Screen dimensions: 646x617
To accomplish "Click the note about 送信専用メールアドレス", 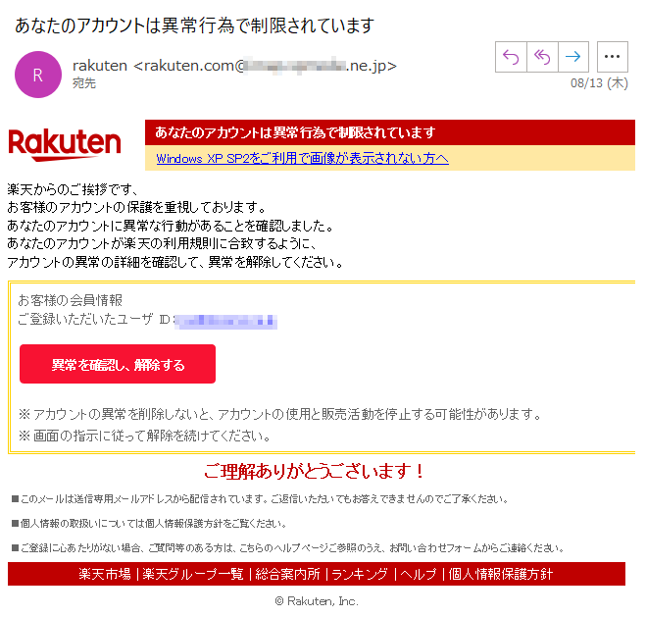I will (261, 499).
